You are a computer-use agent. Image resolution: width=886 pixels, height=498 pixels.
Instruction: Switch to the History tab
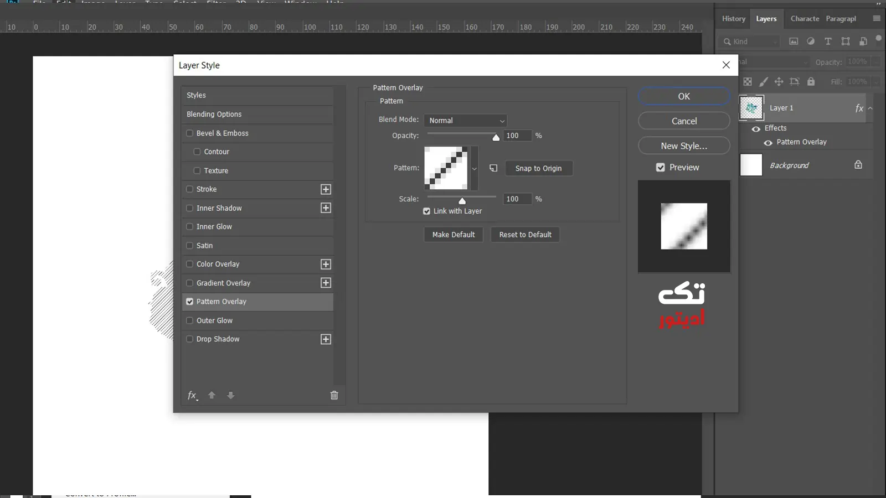734,19
